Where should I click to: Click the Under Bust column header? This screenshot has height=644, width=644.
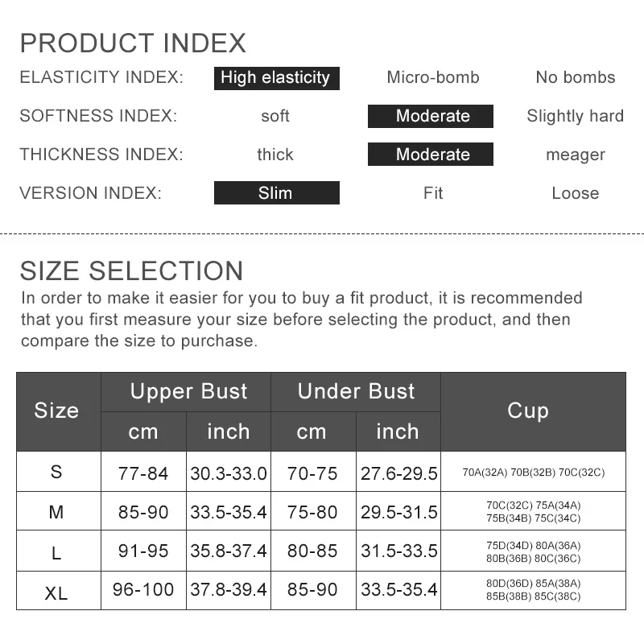pos(356,392)
